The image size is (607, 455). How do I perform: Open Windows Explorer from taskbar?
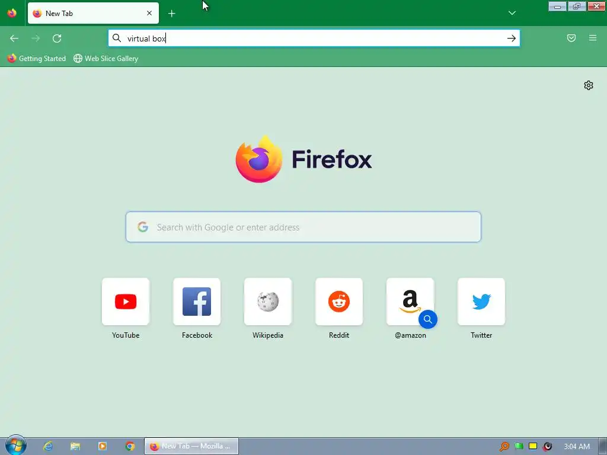tap(75, 446)
